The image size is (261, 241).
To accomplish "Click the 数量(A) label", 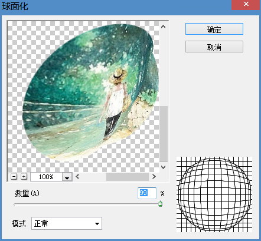I will [27, 193].
